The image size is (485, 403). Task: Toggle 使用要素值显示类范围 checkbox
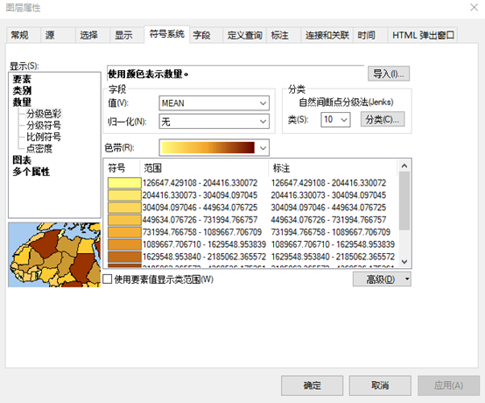(108, 279)
